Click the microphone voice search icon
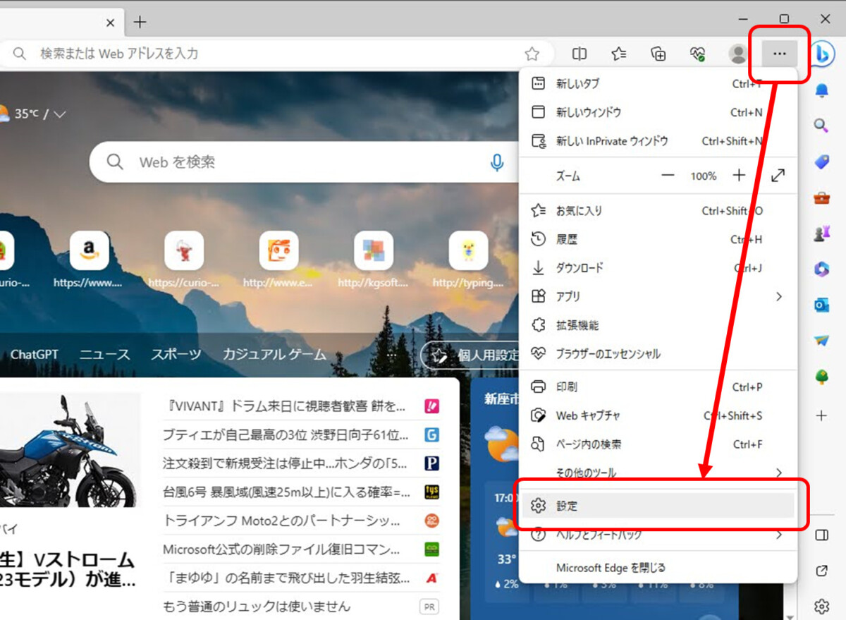Screen dimensions: 846x620 (497, 162)
